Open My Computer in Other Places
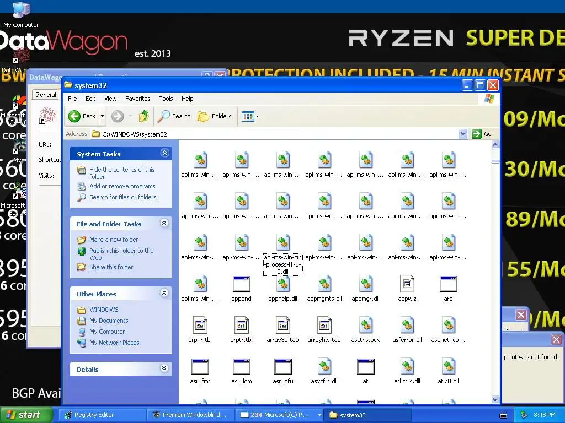 [107, 332]
